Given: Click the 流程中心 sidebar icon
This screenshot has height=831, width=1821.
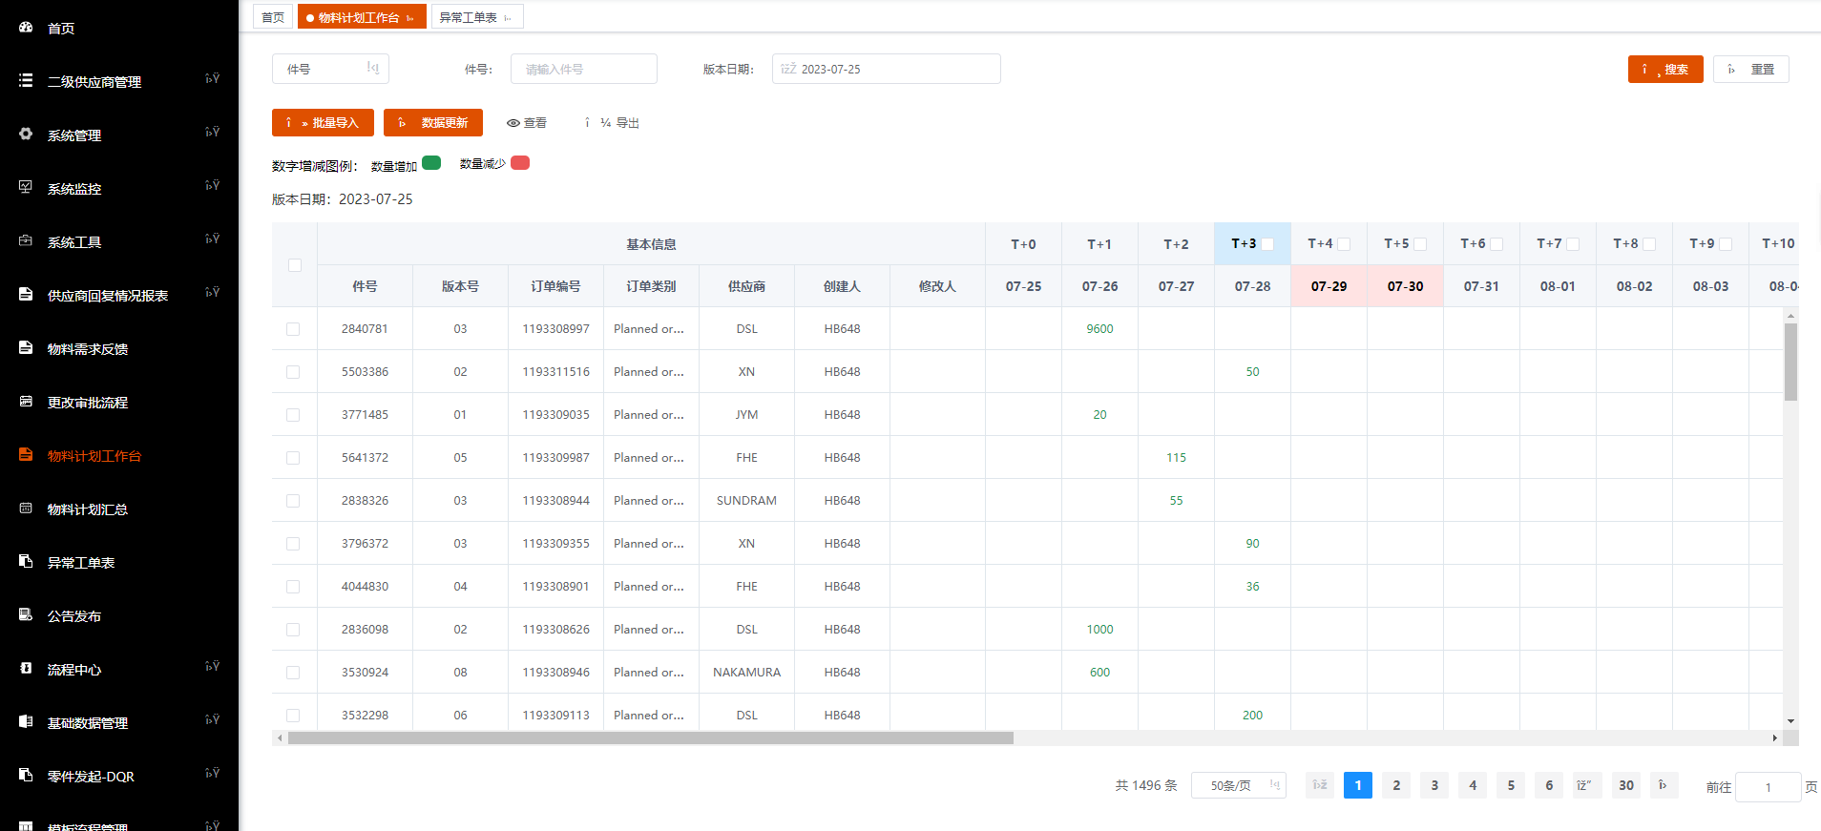Looking at the screenshot, I should coord(26,669).
